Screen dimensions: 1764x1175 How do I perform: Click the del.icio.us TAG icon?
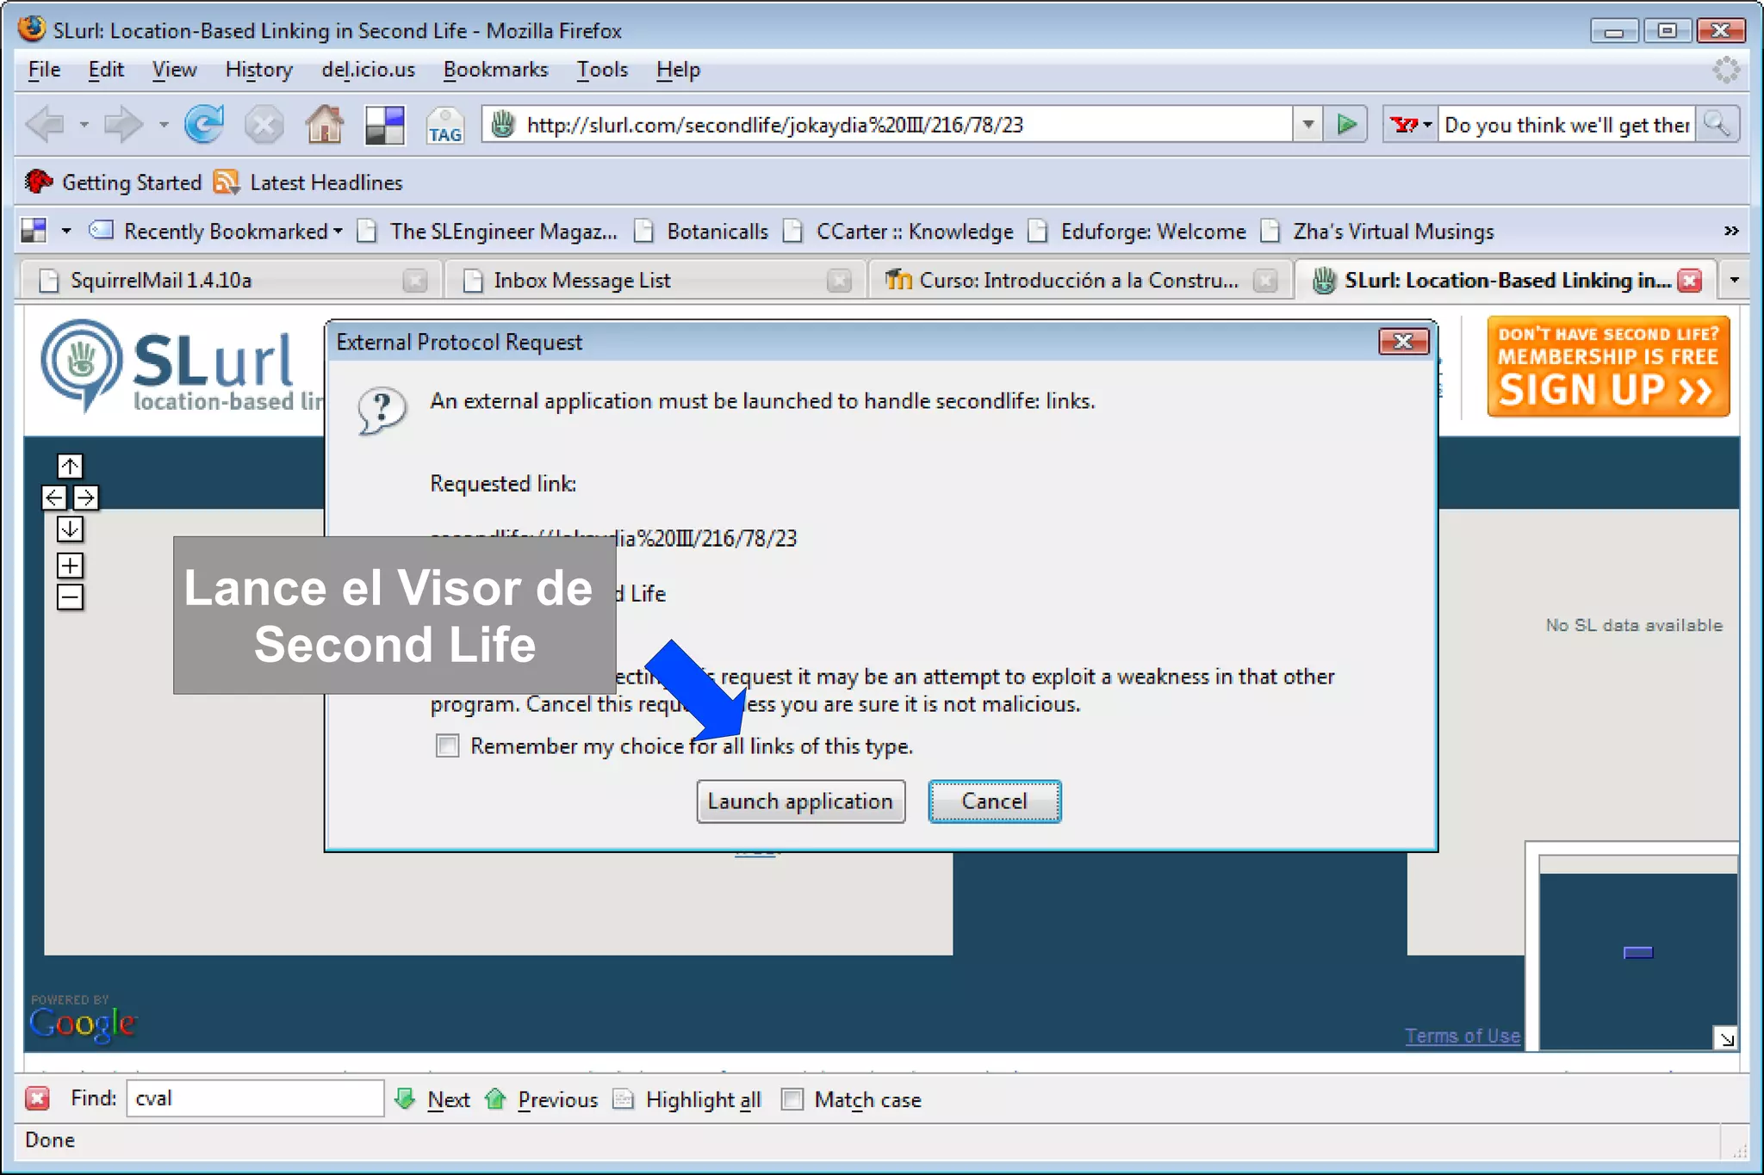[444, 126]
